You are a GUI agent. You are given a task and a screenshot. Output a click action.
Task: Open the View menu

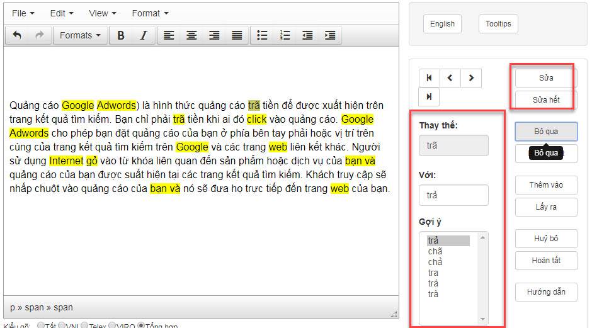102,13
